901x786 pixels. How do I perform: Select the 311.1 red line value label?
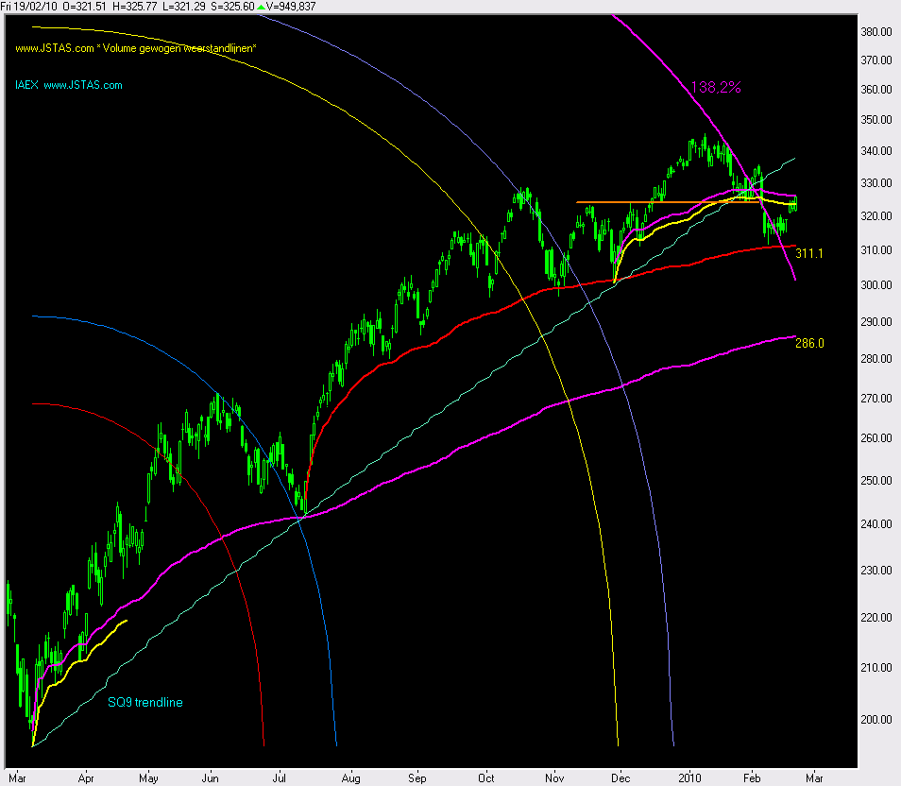(x=809, y=254)
